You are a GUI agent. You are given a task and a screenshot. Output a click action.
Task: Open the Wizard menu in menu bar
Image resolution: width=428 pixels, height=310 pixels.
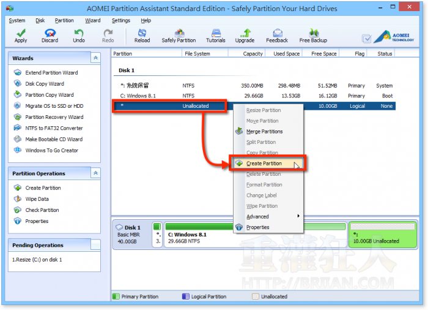(x=93, y=20)
